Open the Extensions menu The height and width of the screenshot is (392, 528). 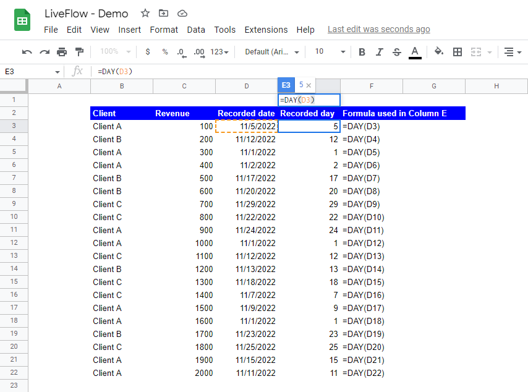[x=266, y=30]
